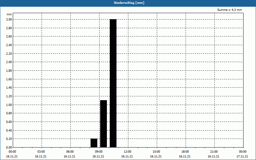Click the 1,80 y-axis label
256x160 pixels.
(x=9, y=70)
